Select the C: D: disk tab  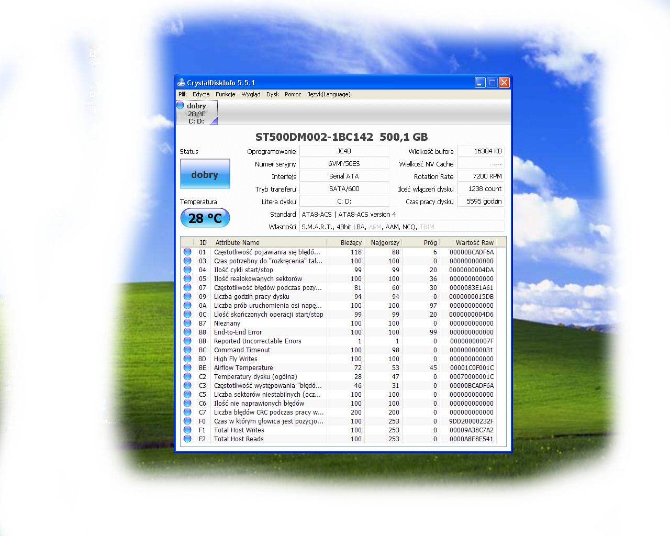coord(197,113)
